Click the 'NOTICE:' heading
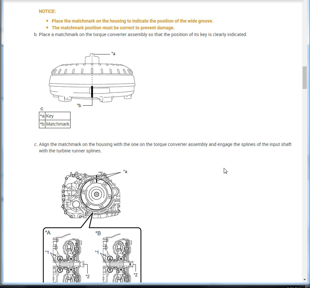The width and height of the screenshot is (310, 288). 47,12
